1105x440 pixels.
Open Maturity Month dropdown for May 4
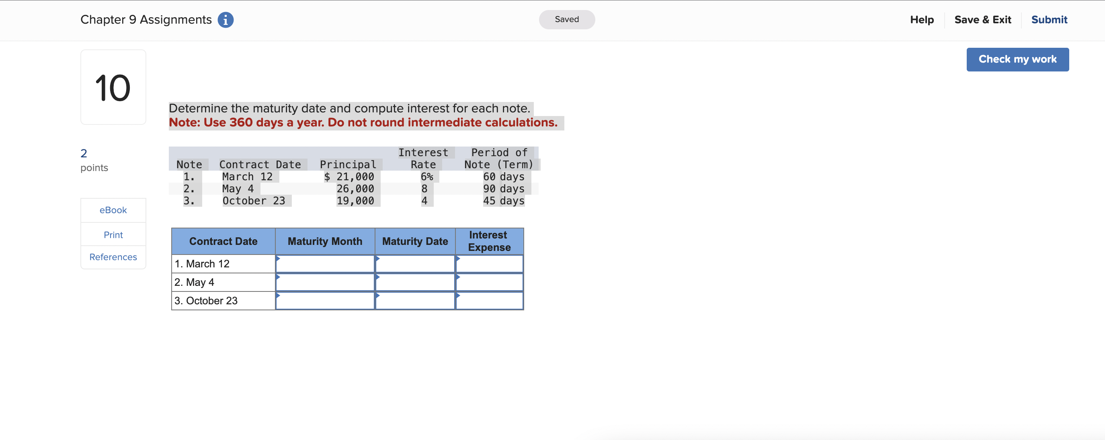(x=325, y=282)
